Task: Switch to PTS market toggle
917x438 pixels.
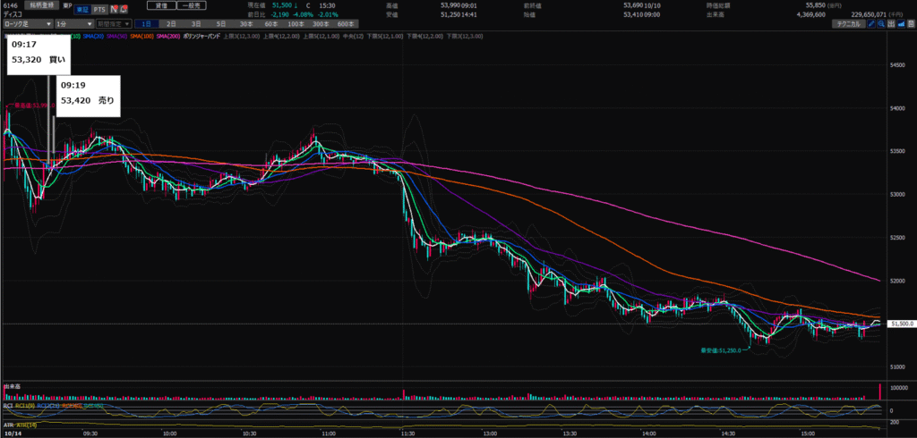Action: (99, 9)
